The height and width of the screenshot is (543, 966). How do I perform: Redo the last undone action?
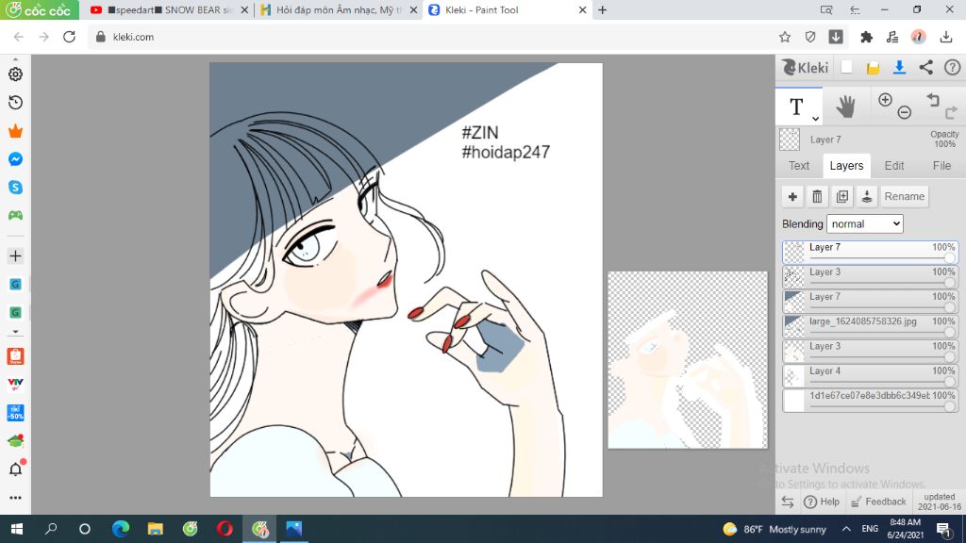pyautogui.click(x=951, y=112)
